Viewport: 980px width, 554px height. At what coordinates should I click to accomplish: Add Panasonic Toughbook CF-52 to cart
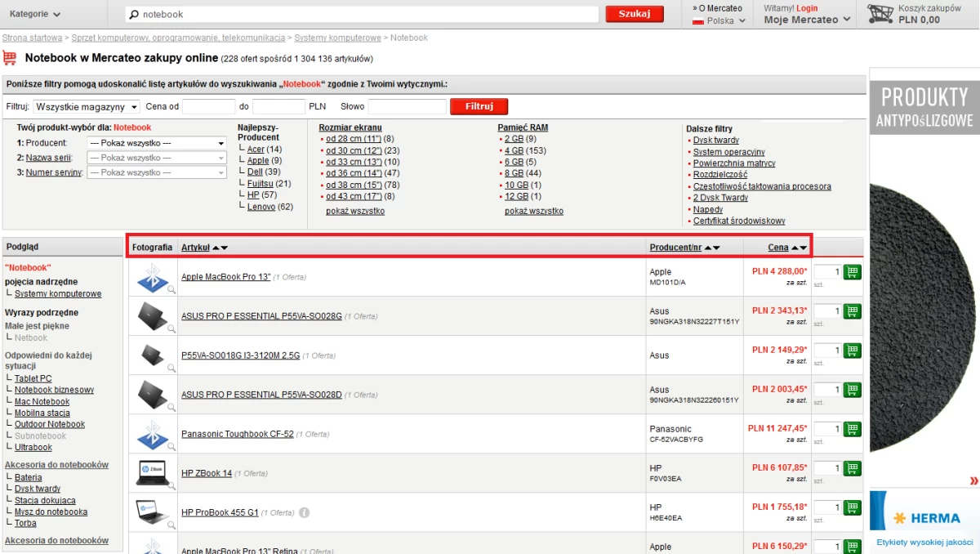[x=852, y=430]
